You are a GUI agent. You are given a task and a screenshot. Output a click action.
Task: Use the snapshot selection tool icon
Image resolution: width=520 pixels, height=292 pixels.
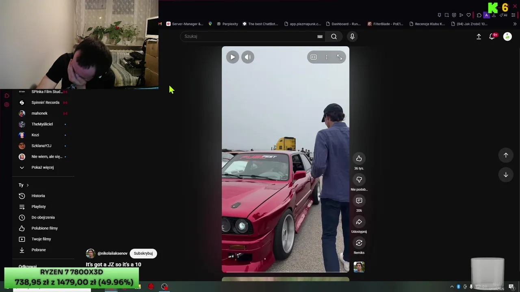tap(446, 15)
